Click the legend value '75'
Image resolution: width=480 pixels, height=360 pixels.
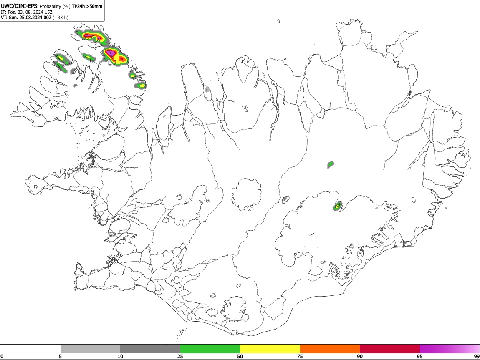click(300, 356)
